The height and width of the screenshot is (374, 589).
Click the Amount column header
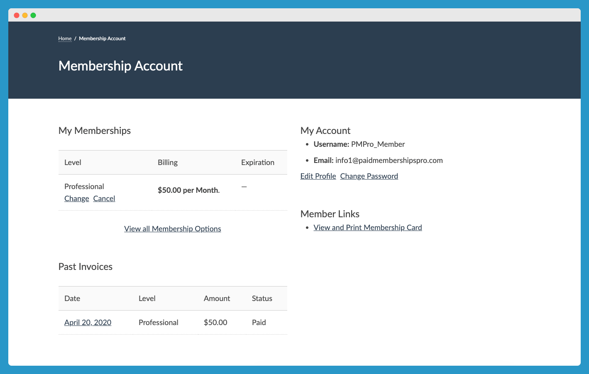(x=217, y=298)
